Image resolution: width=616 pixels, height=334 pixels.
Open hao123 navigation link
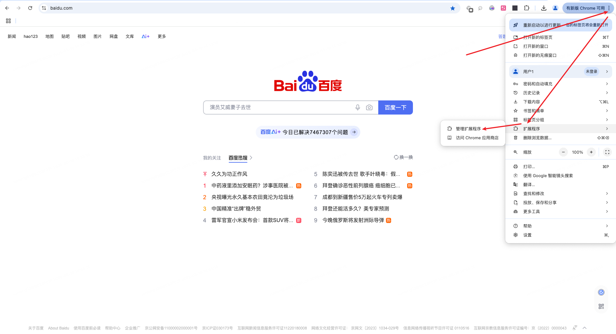[31, 36]
